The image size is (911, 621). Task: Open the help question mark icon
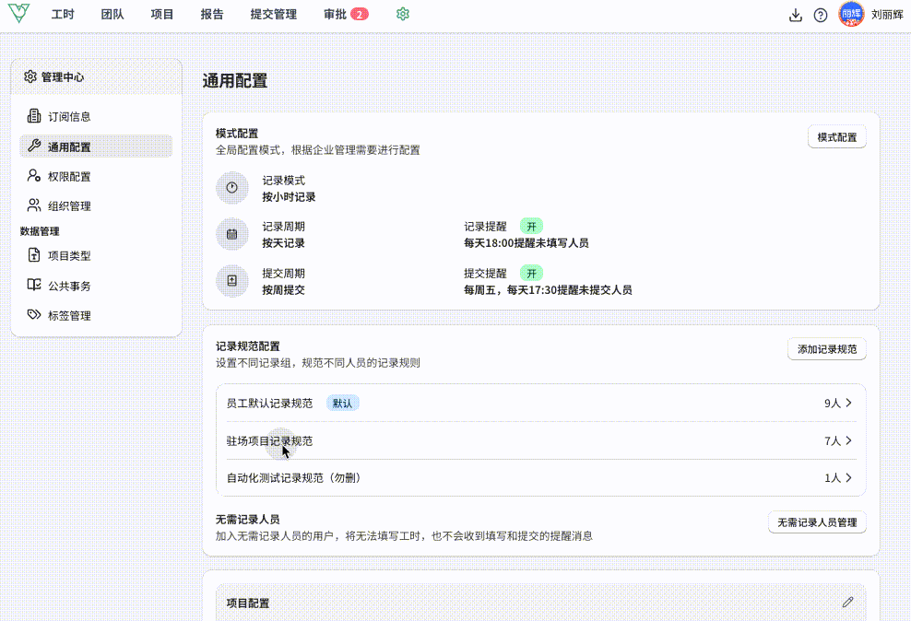click(820, 15)
